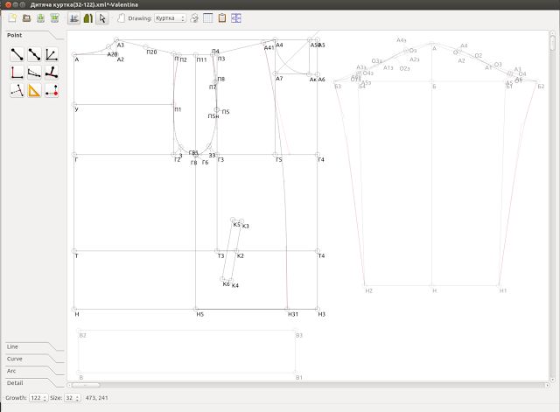Switch to Draw mode toolbar button

coord(73,18)
